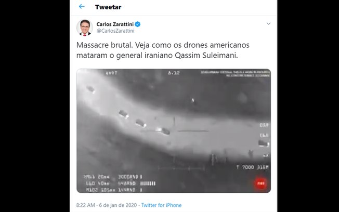The width and height of the screenshot is (339, 212).
Task: Click the N compass marker in the video
Action: 193,100
